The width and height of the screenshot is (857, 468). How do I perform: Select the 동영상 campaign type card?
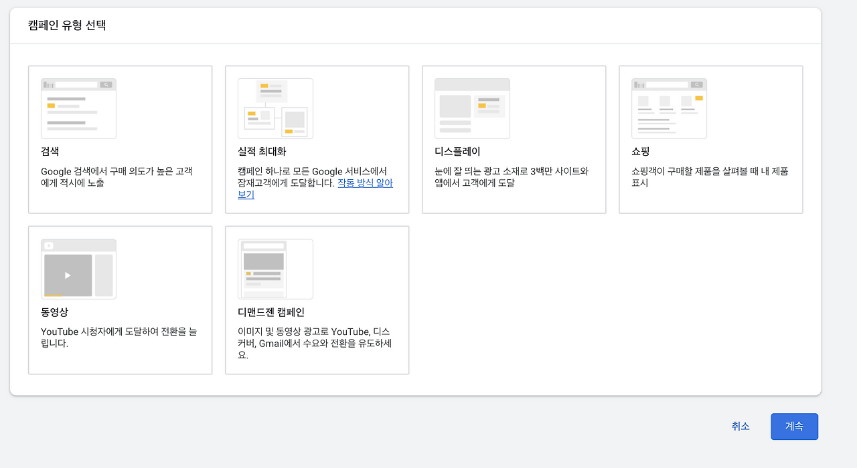pyautogui.click(x=120, y=300)
